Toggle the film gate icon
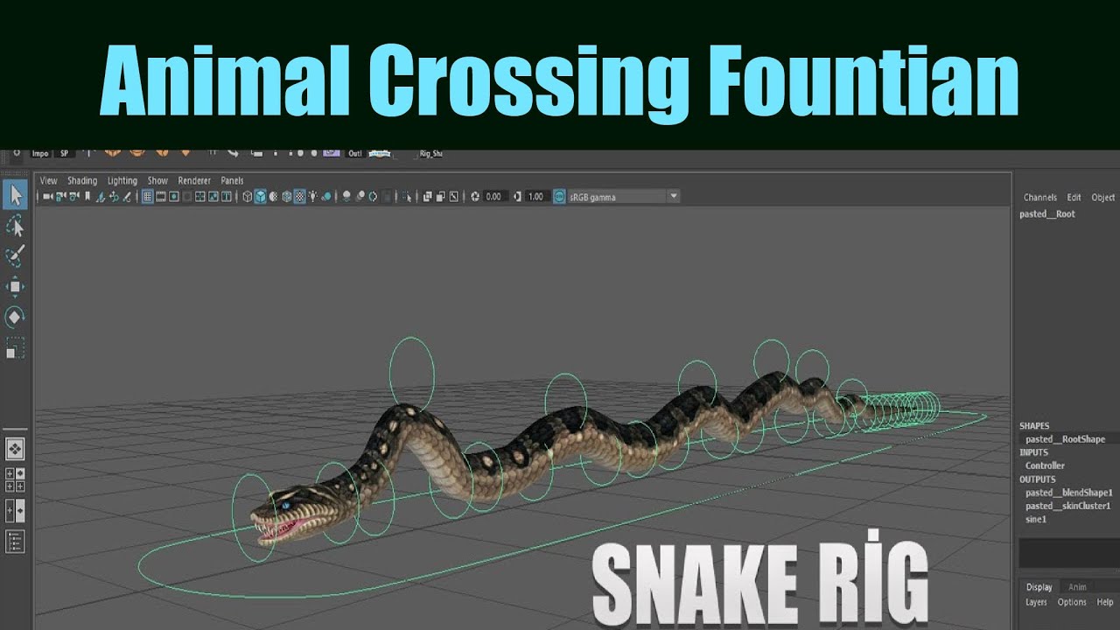 coord(161,197)
